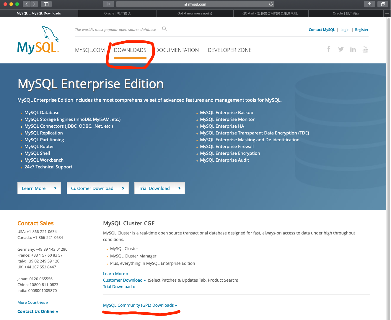Viewport: 391px width, 320px height.
Task: Open the site search magnifier icon
Action: click(x=164, y=29)
